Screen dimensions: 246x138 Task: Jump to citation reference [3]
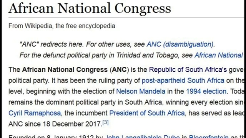pyautogui.click(x=105, y=122)
